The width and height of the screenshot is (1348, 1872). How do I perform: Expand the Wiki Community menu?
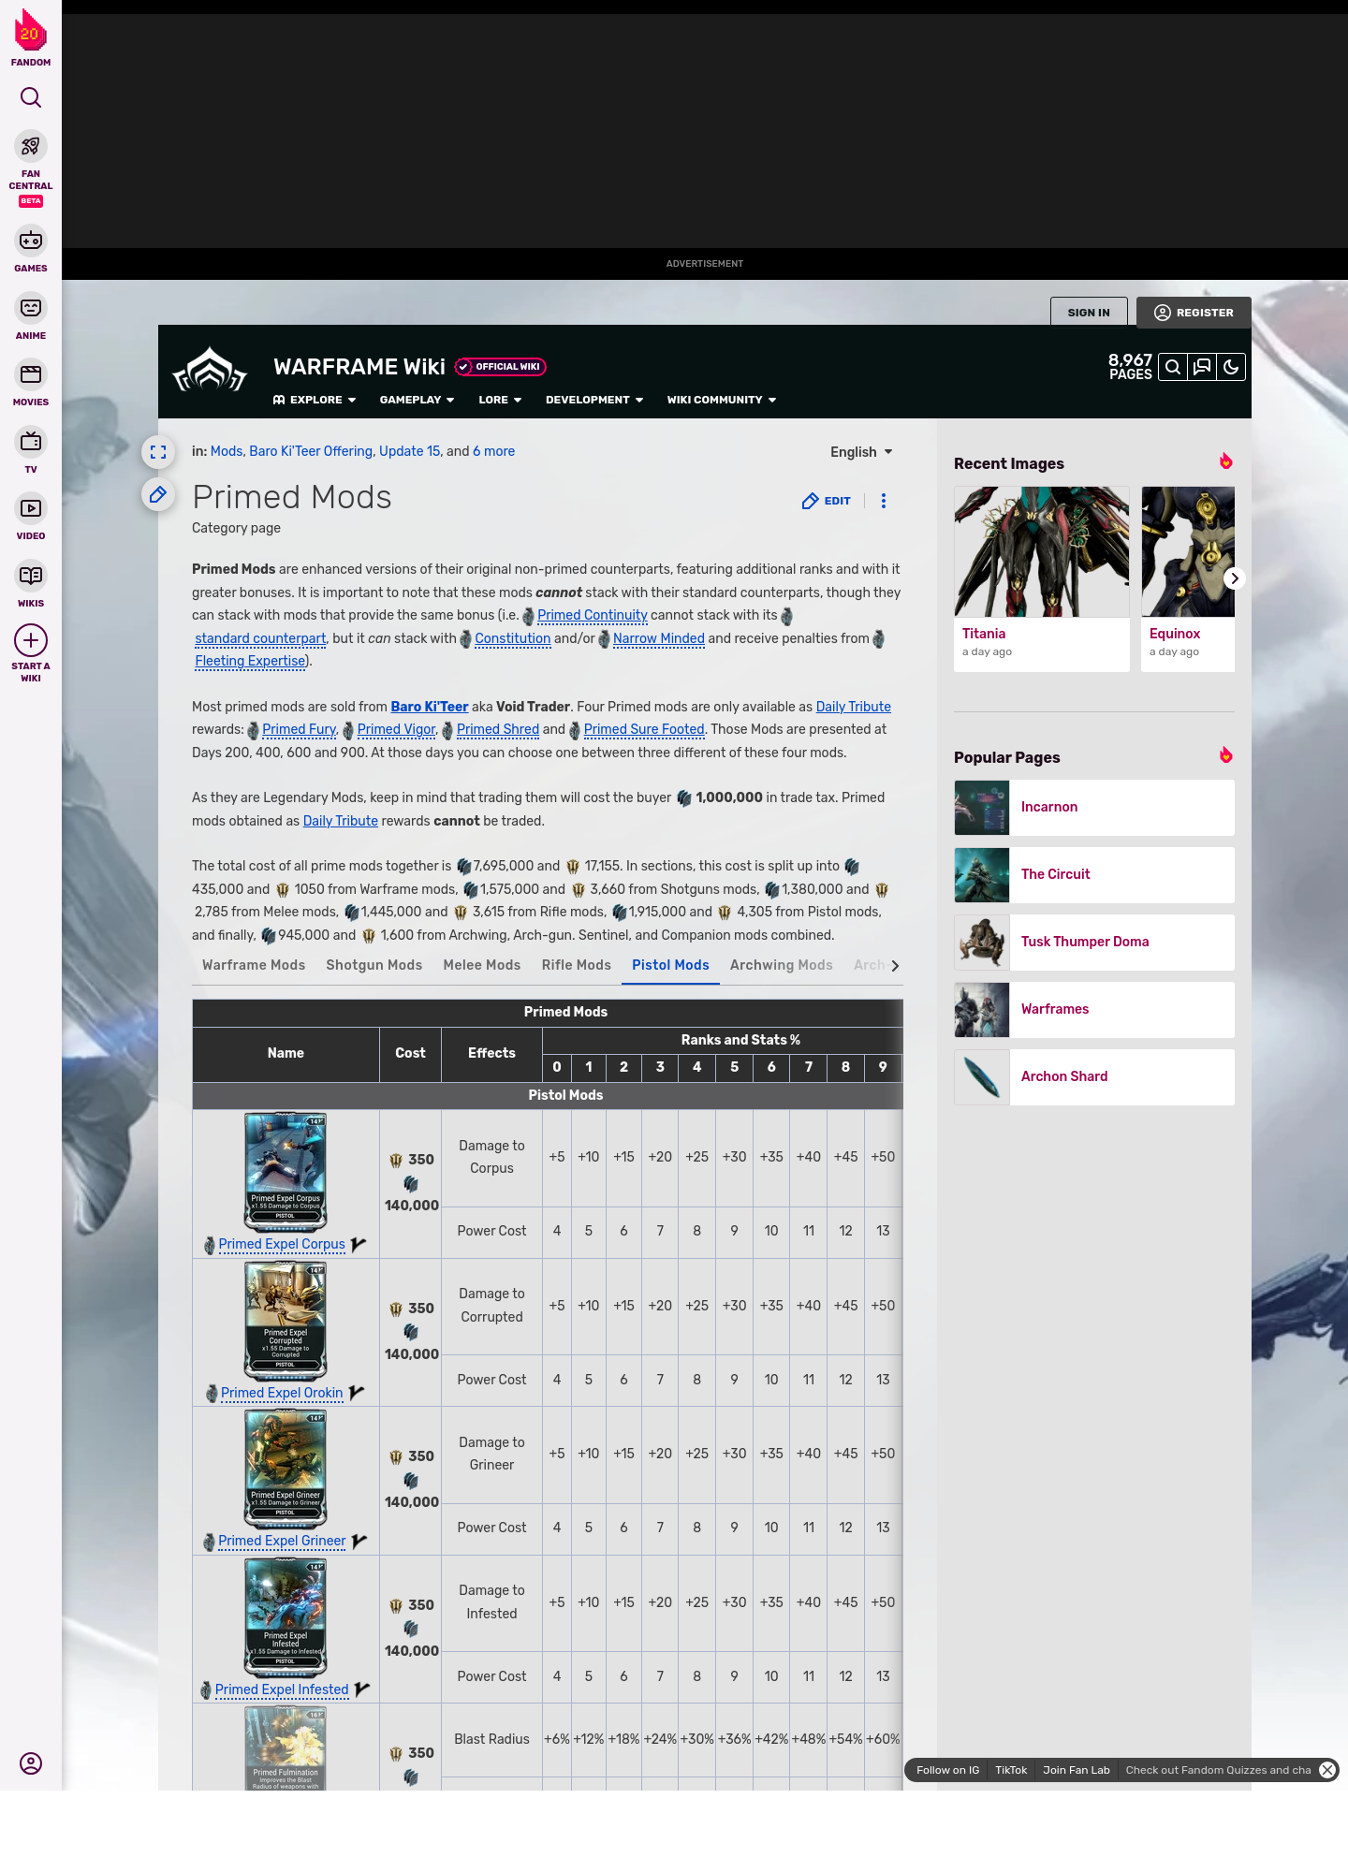[722, 400]
